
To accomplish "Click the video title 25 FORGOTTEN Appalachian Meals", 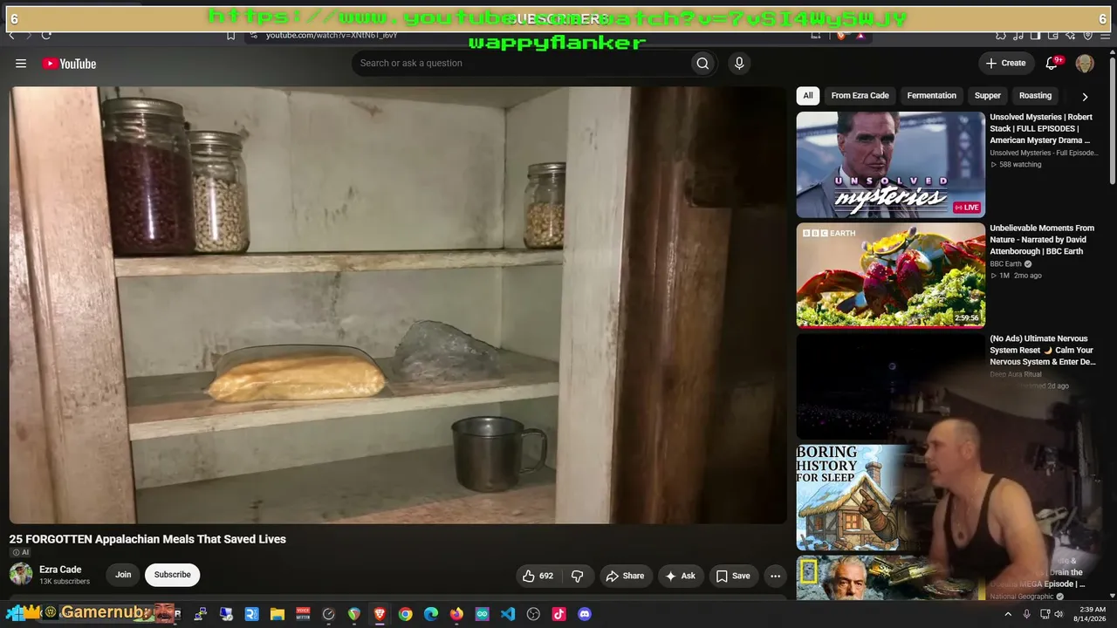I will coord(147,539).
